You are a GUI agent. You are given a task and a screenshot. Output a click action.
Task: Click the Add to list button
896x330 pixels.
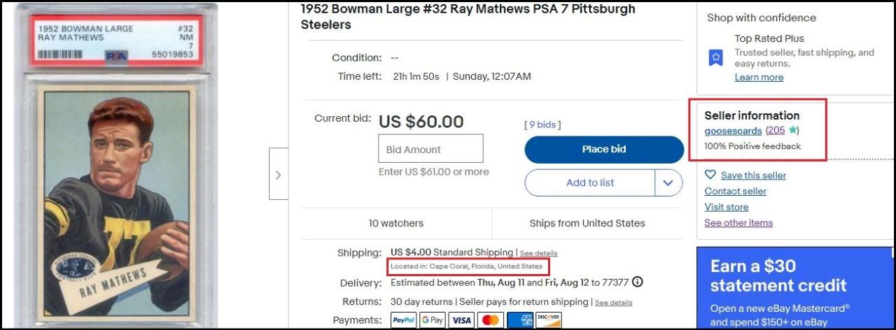click(590, 182)
